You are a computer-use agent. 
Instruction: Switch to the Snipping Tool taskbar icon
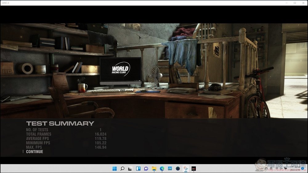186,168
